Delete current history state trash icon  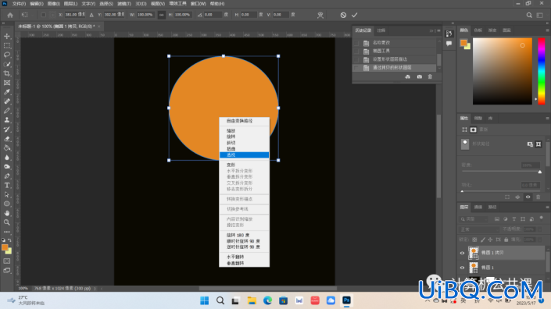click(430, 76)
